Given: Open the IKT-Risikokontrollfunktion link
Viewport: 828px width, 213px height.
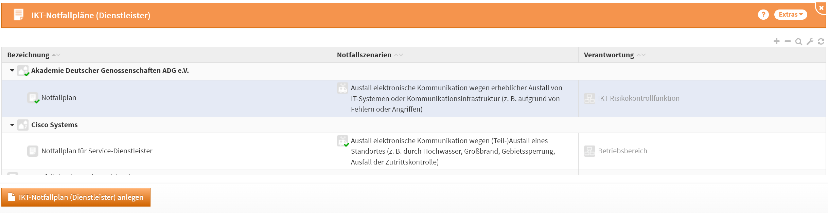Looking at the screenshot, I should coord(638,98).
